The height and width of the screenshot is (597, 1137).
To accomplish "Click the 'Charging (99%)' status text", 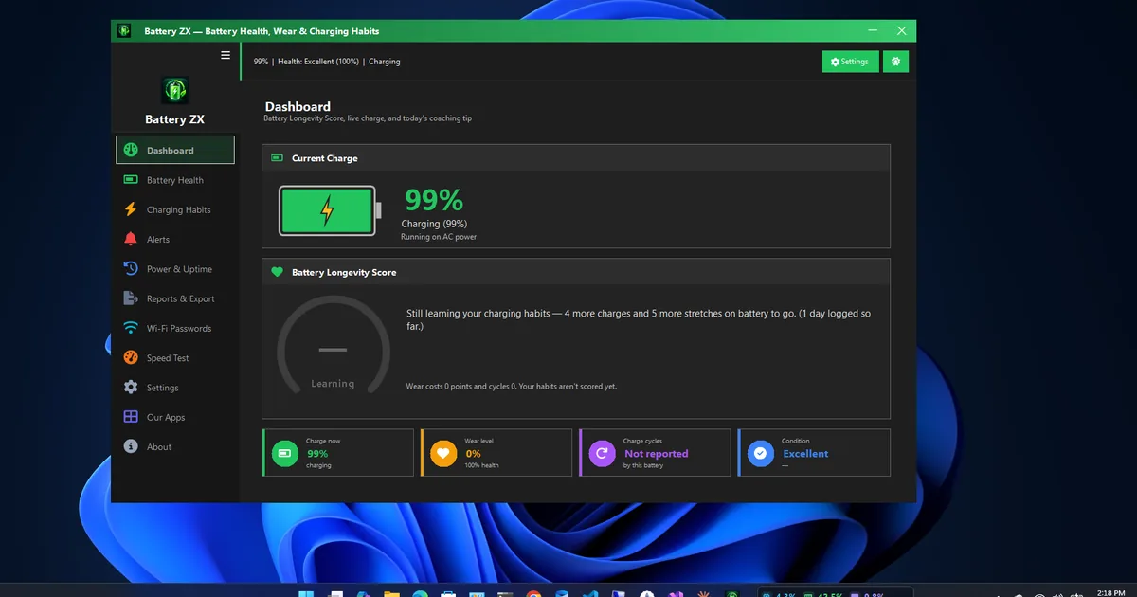I will 434,224.
